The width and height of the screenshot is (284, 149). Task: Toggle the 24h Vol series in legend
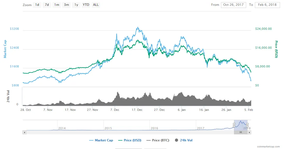(x=184, y=140)
